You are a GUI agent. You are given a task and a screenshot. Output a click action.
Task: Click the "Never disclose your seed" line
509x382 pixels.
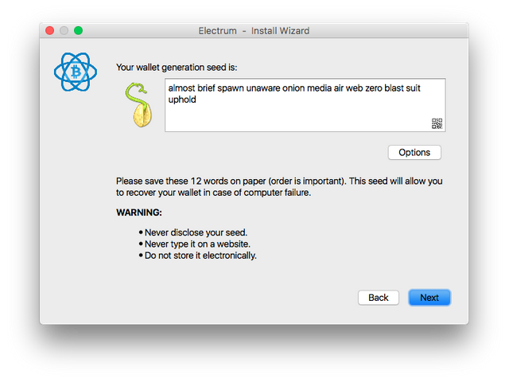(190, 232)
